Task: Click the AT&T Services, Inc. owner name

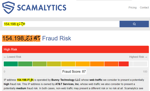Action: [x=67, y=84]
